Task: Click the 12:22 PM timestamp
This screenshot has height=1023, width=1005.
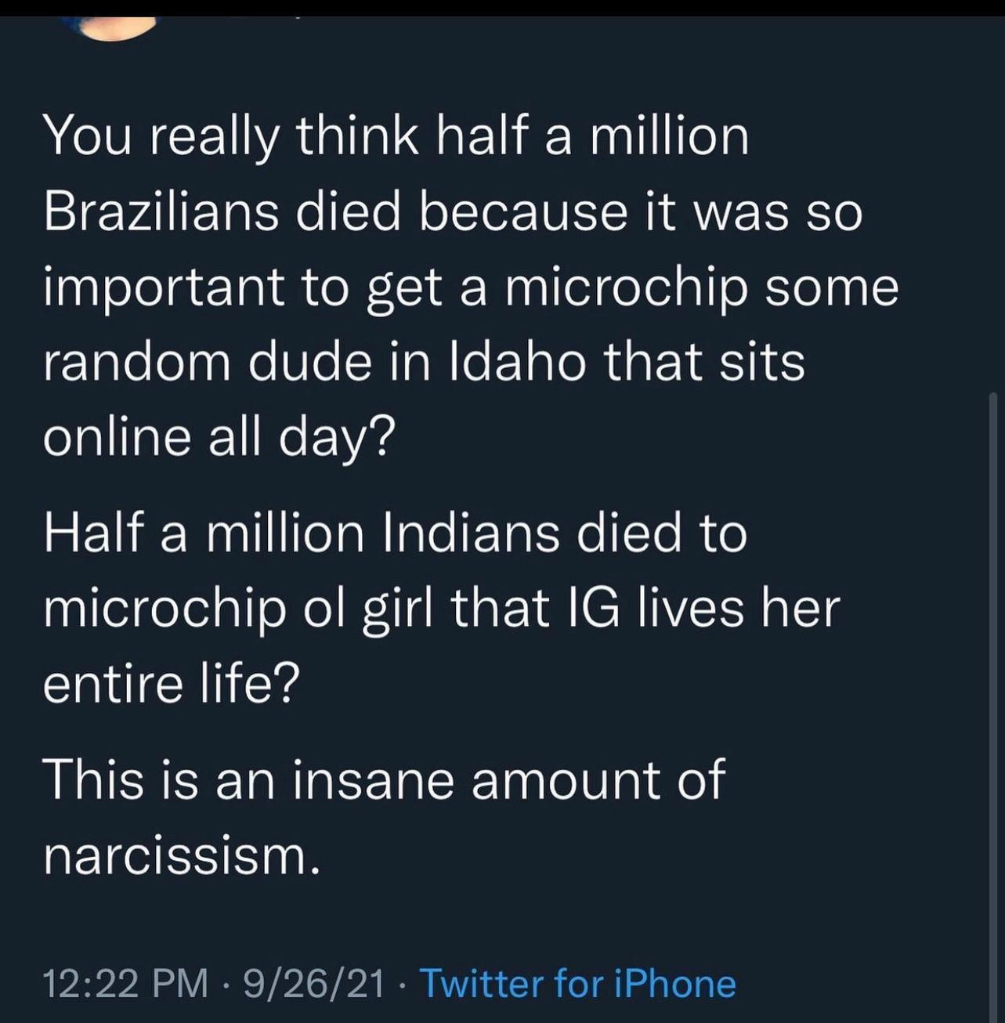Action: [125, 983]
